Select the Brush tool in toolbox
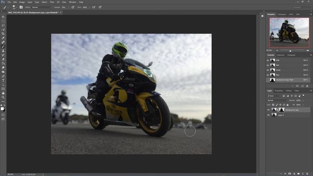This screenshot has width=313, height=176. (3, 46)
